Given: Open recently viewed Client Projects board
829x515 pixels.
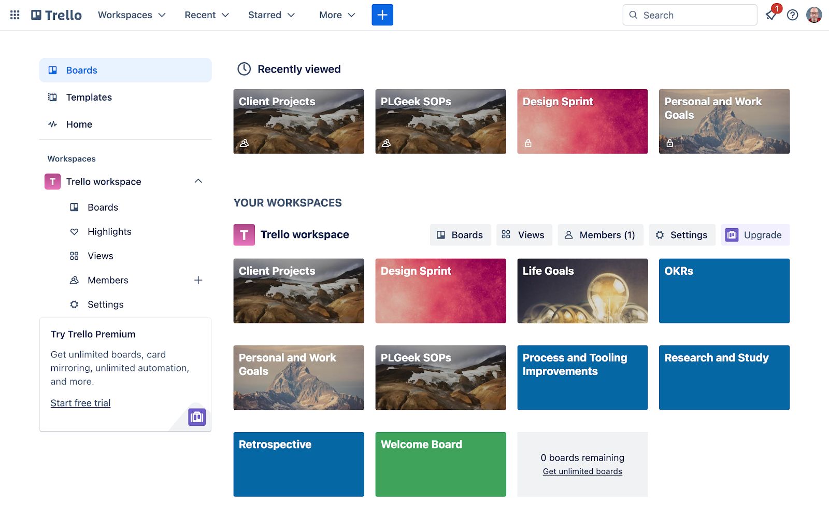Looking at the screenshot, I should point(299,121).
